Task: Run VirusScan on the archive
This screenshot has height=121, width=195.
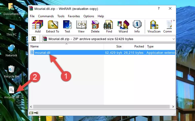Action: coord(154,26)
